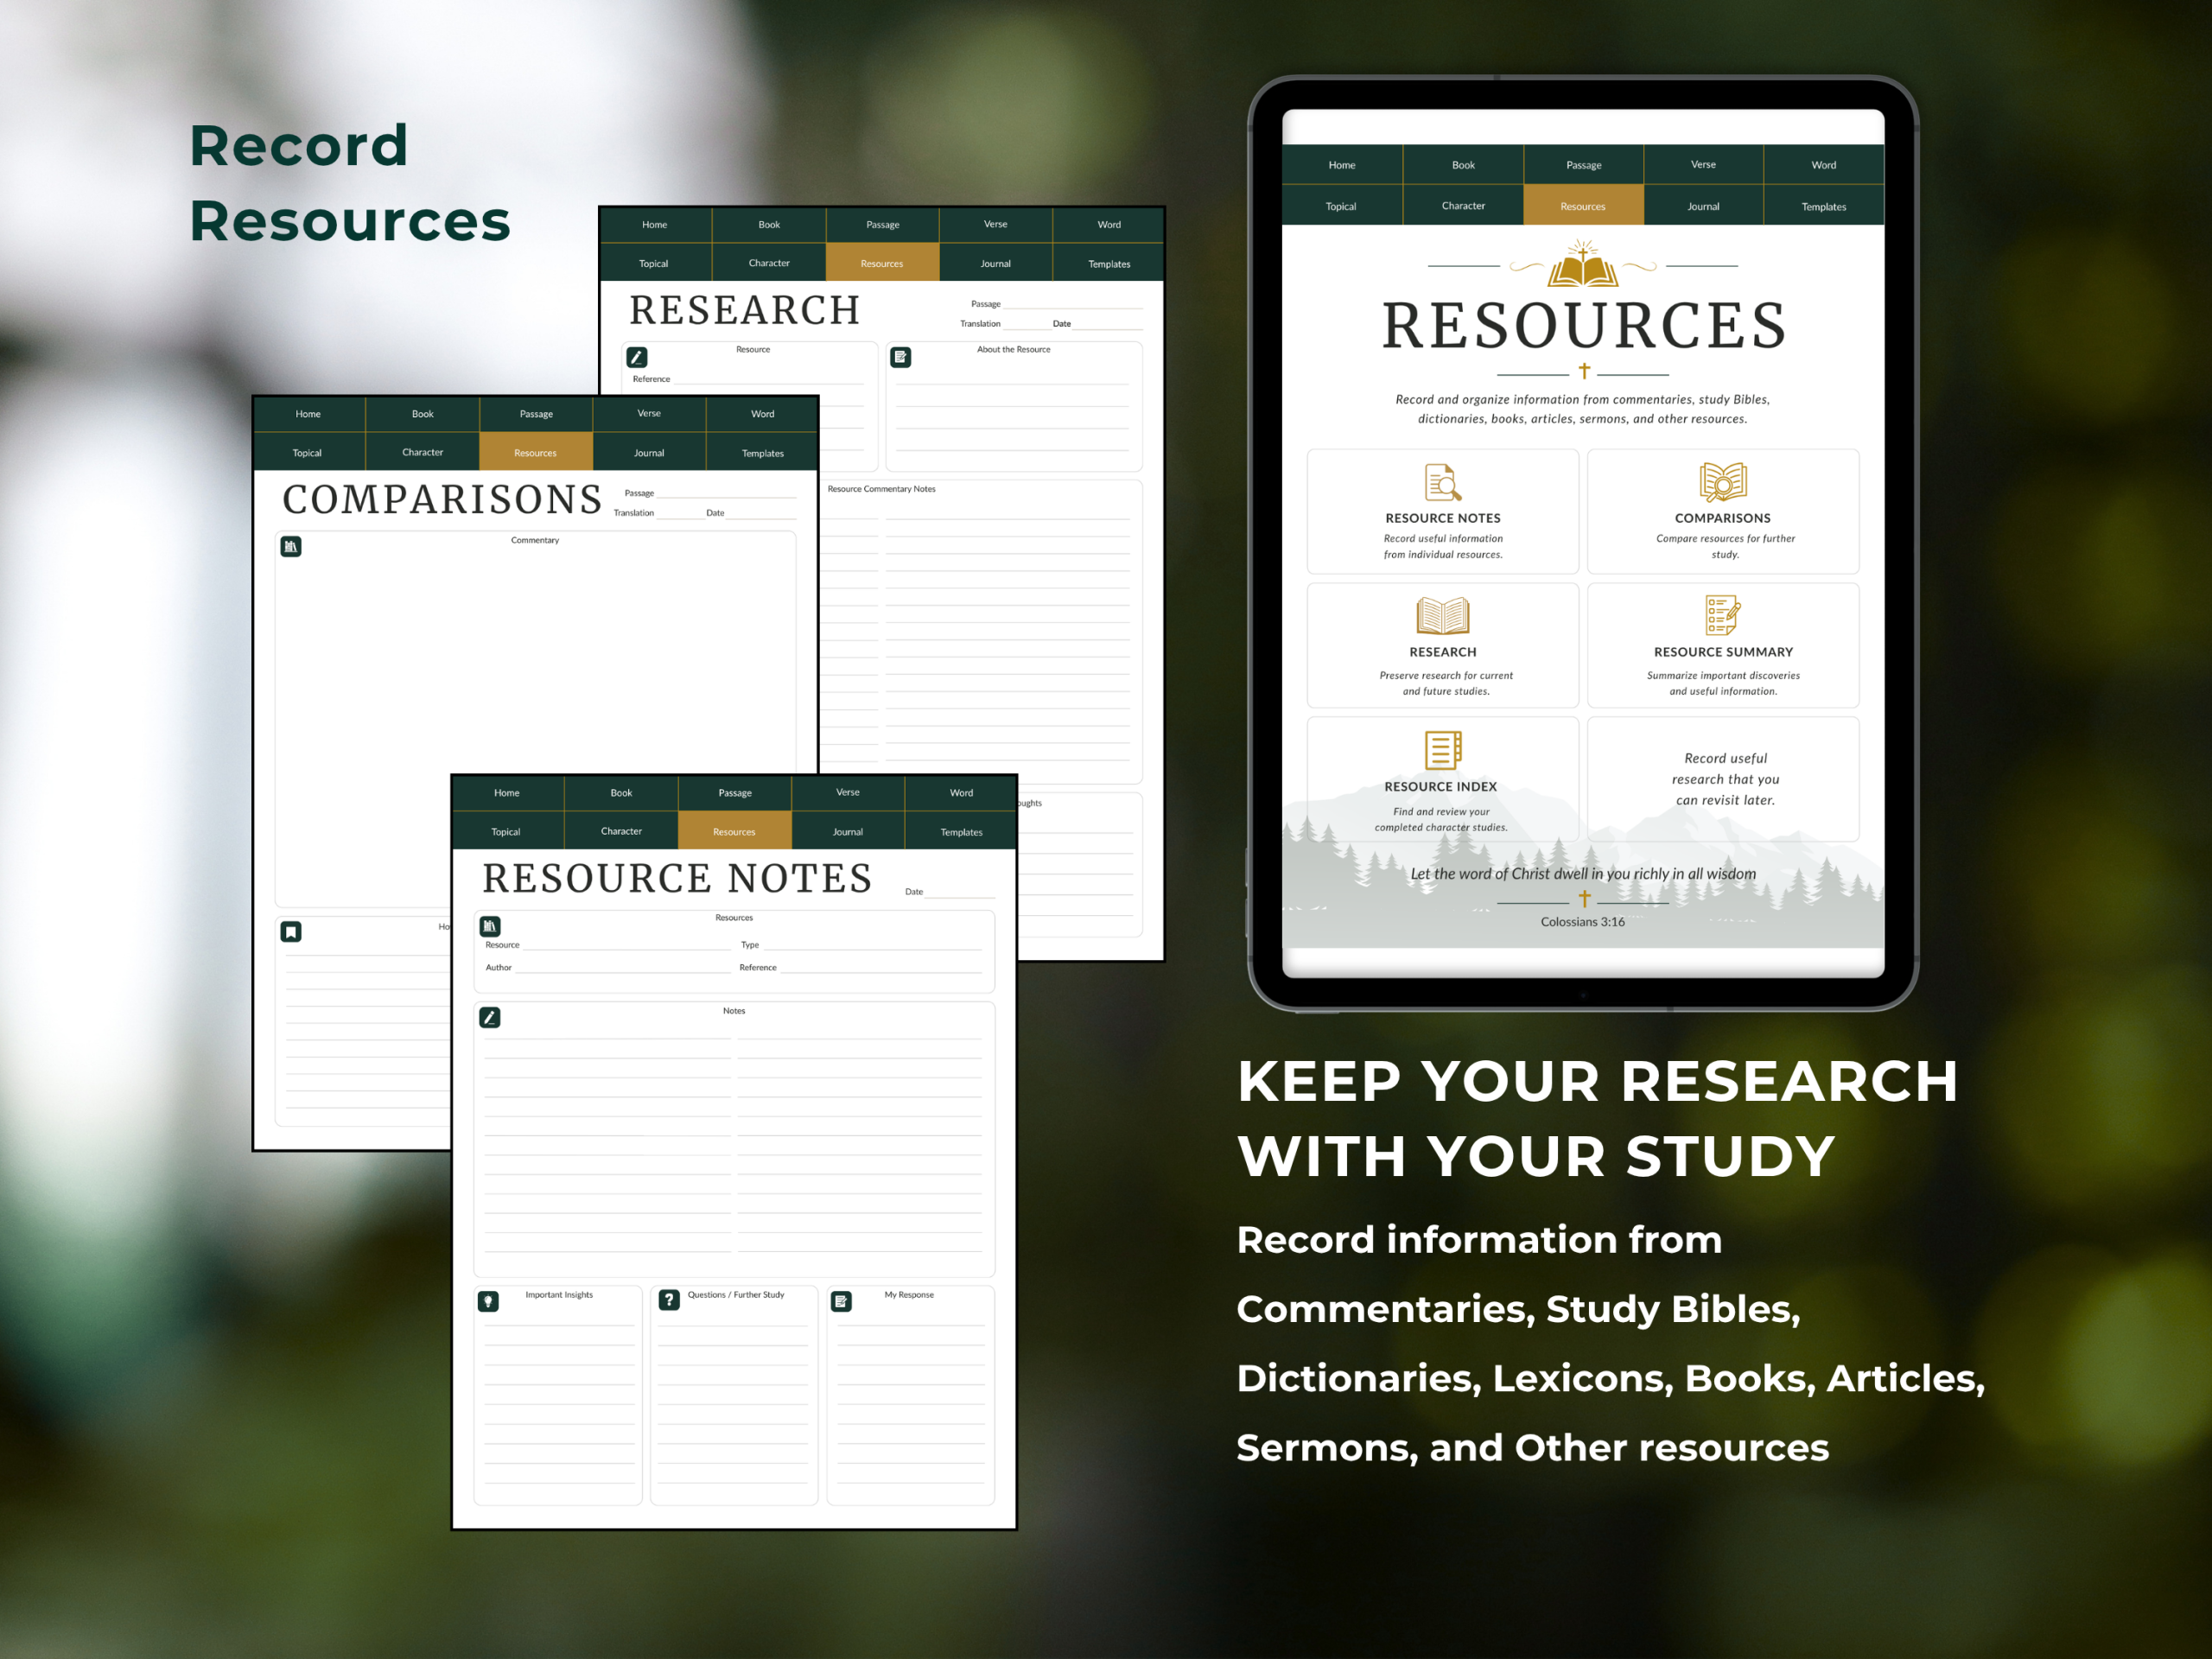The image size is (2212, 1659).
Task: Click the question mark icon for Further Study
Action: pos(669,1300)
